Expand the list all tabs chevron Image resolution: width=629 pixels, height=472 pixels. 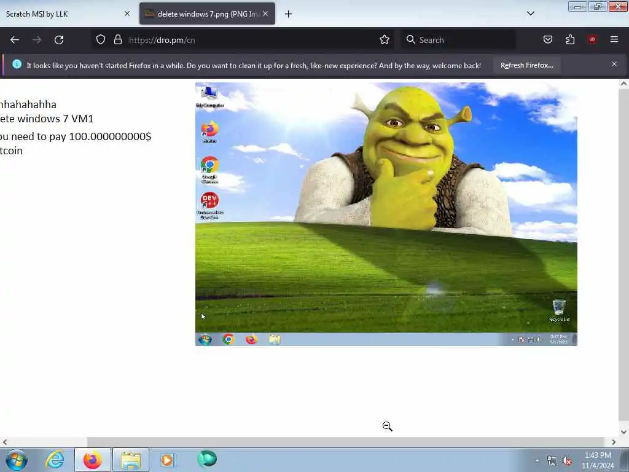pos(531,14)
